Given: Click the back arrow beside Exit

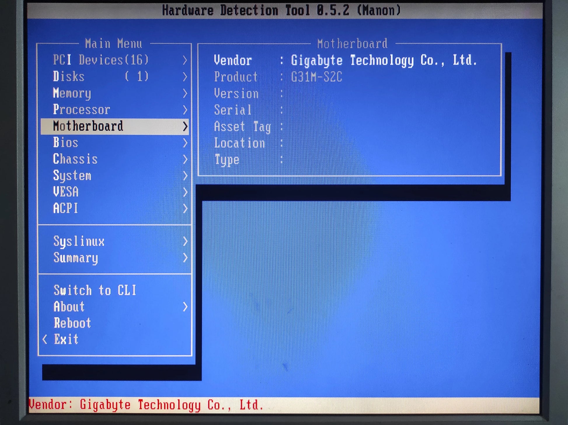Looking at the screenshot, I should coord(45,339).
